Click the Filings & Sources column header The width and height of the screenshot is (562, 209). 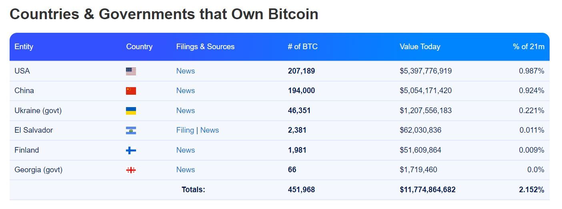(x=205, y=46)
